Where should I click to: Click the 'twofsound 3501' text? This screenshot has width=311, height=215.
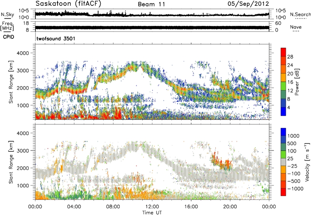point(56,38)
